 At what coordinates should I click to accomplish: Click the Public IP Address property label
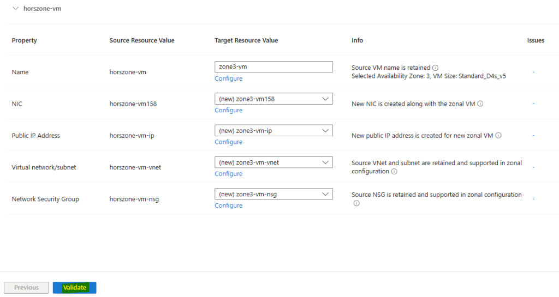35,136
